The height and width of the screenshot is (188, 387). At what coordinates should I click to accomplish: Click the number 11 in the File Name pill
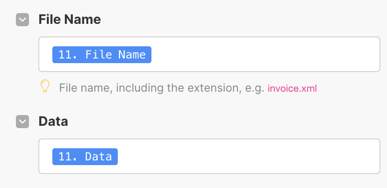click(65, 55)
